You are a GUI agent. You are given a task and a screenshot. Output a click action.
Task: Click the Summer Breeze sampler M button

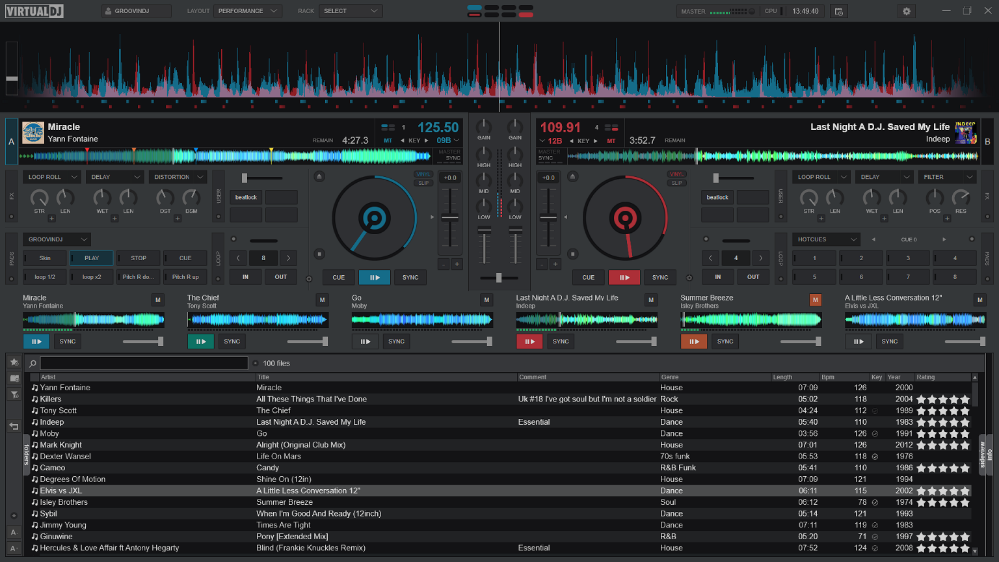pyautogui.click(x=816, y=300)
